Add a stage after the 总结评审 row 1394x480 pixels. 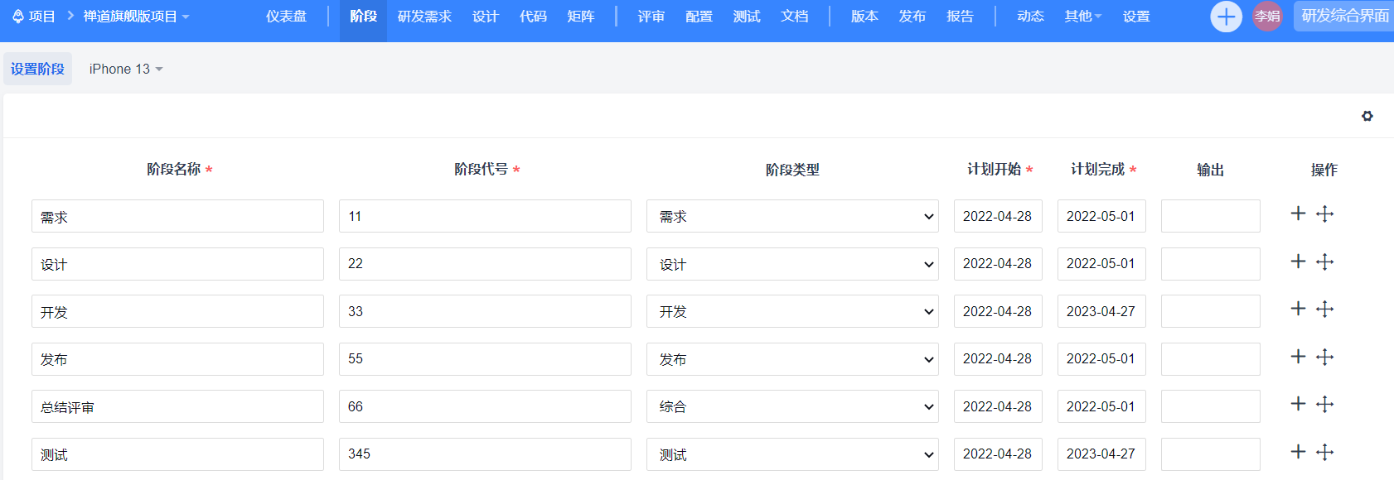click(x=1298, y=404)
